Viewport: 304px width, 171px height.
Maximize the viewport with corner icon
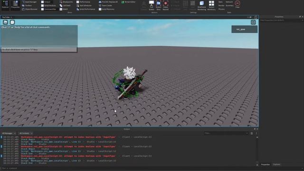click(256, 17)
